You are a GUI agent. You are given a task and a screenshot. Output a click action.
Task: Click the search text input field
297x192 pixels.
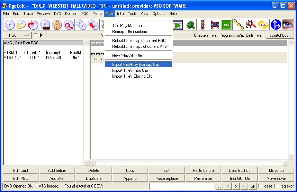coord(182,186)
